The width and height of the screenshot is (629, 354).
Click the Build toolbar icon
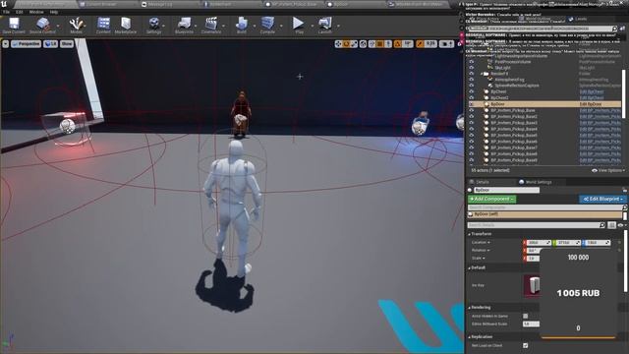[242, 25]
